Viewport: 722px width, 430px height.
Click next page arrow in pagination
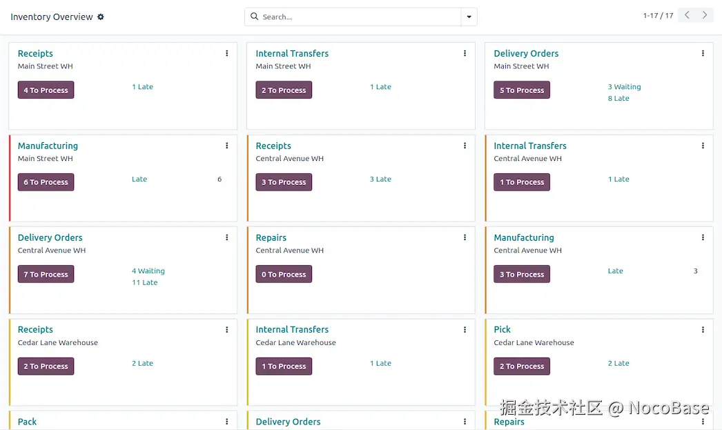pyautogui.click(x=704, y=14)
